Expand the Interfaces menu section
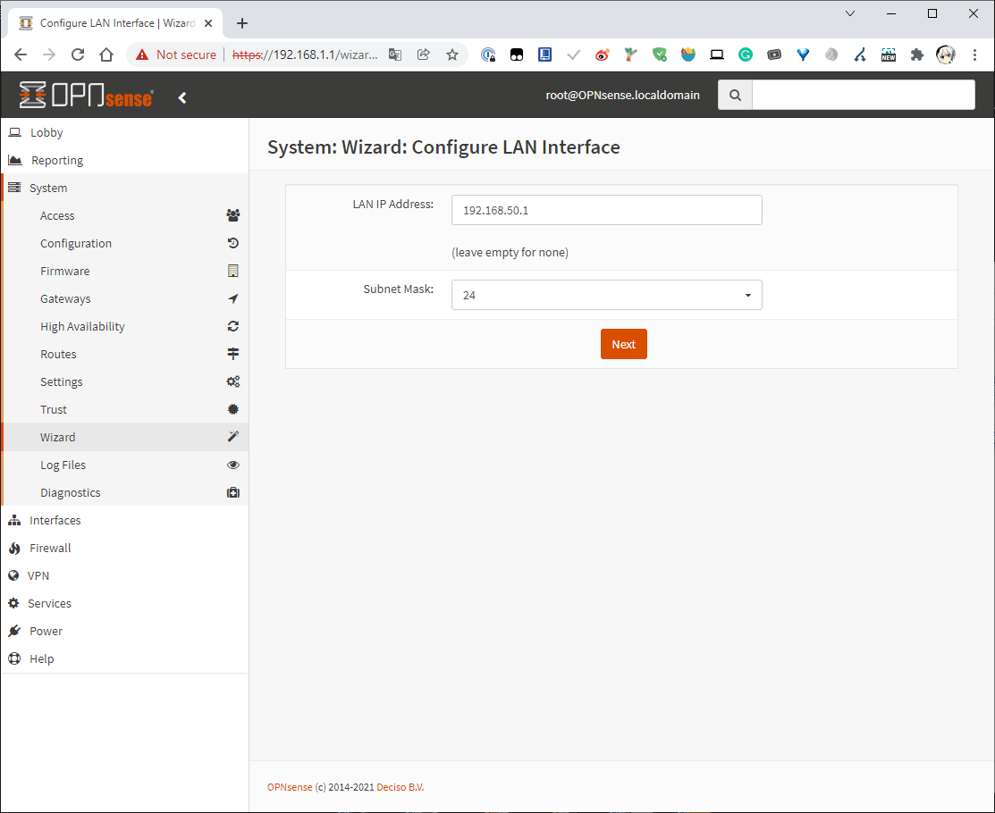Viewport: 995px width, 813px height. tap(55, 520)
